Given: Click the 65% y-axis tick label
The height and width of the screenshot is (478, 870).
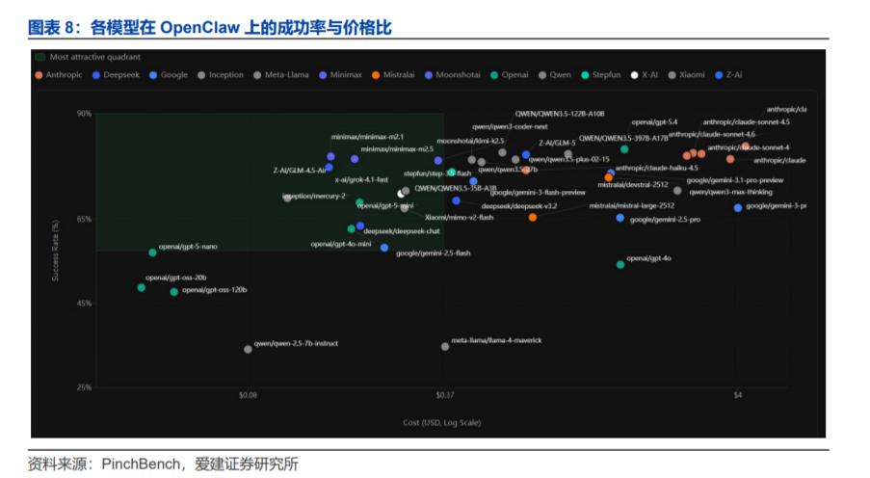Looking at the screenshot, I should point(84,220).
